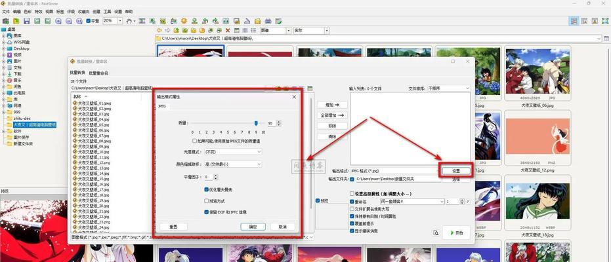
Task: Click the orange sun brightness adjust icon
Action: coord(184,21)
